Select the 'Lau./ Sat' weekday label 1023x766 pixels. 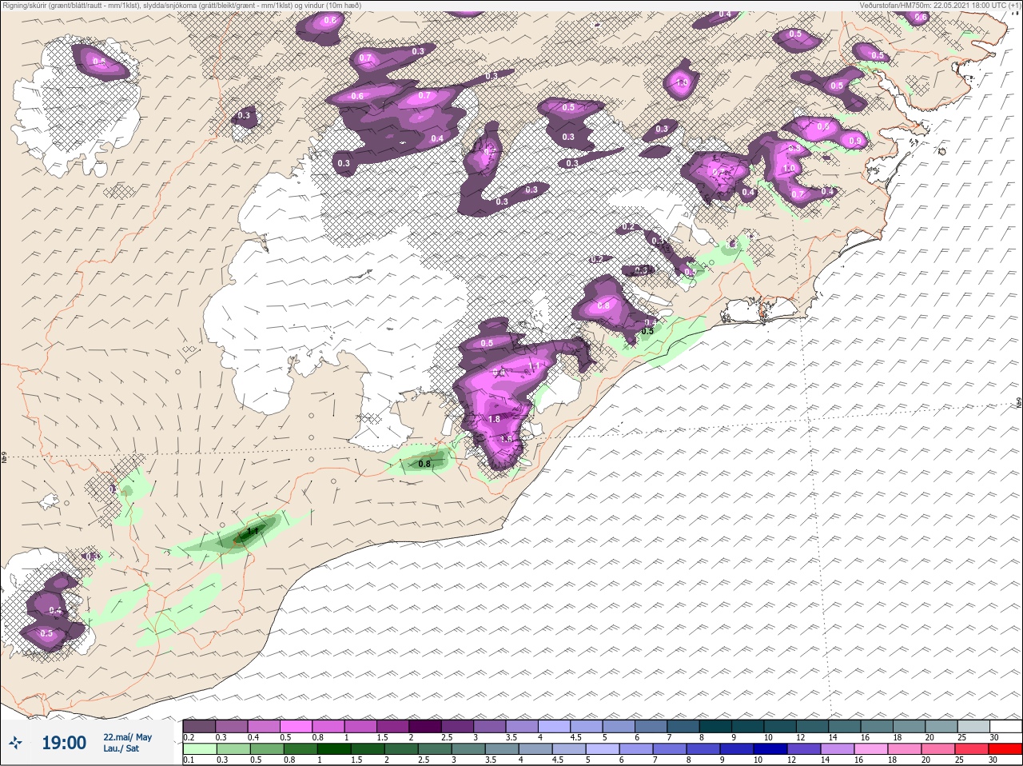click(121, 749)
